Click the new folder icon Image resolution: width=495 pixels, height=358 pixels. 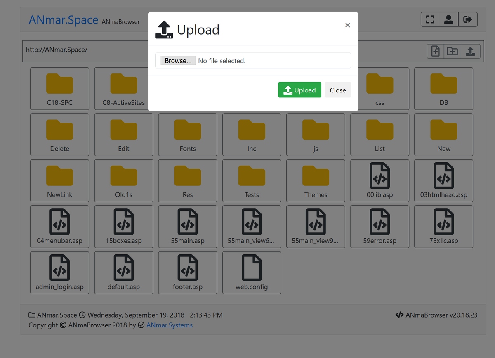pos(453,51)
